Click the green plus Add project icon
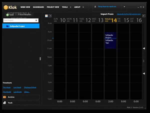The height and width of the screenshot is (113, 150). coord(7,15)
